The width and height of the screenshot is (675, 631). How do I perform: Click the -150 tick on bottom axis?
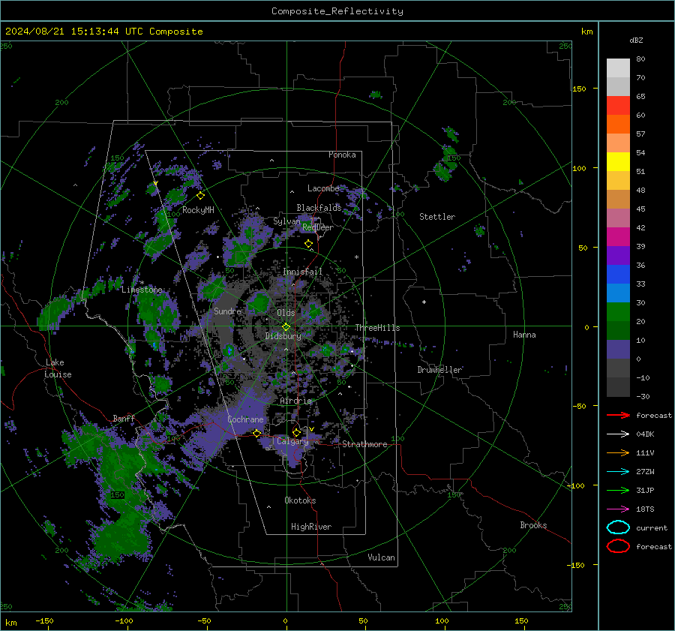[44, 621]
